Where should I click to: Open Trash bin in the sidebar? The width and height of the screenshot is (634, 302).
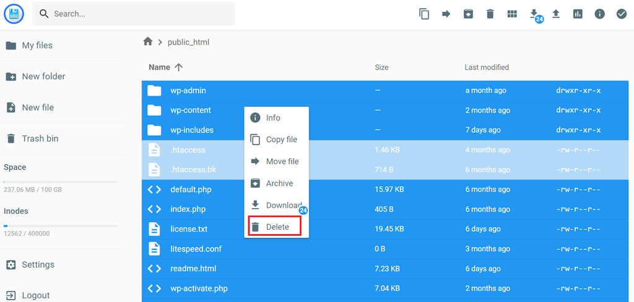[x=40, y=138]
